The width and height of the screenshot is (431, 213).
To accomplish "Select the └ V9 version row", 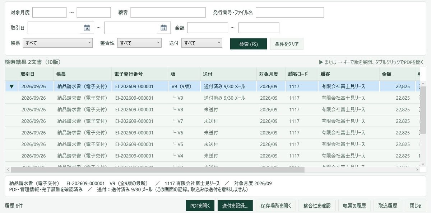I will tap(213, 98).
